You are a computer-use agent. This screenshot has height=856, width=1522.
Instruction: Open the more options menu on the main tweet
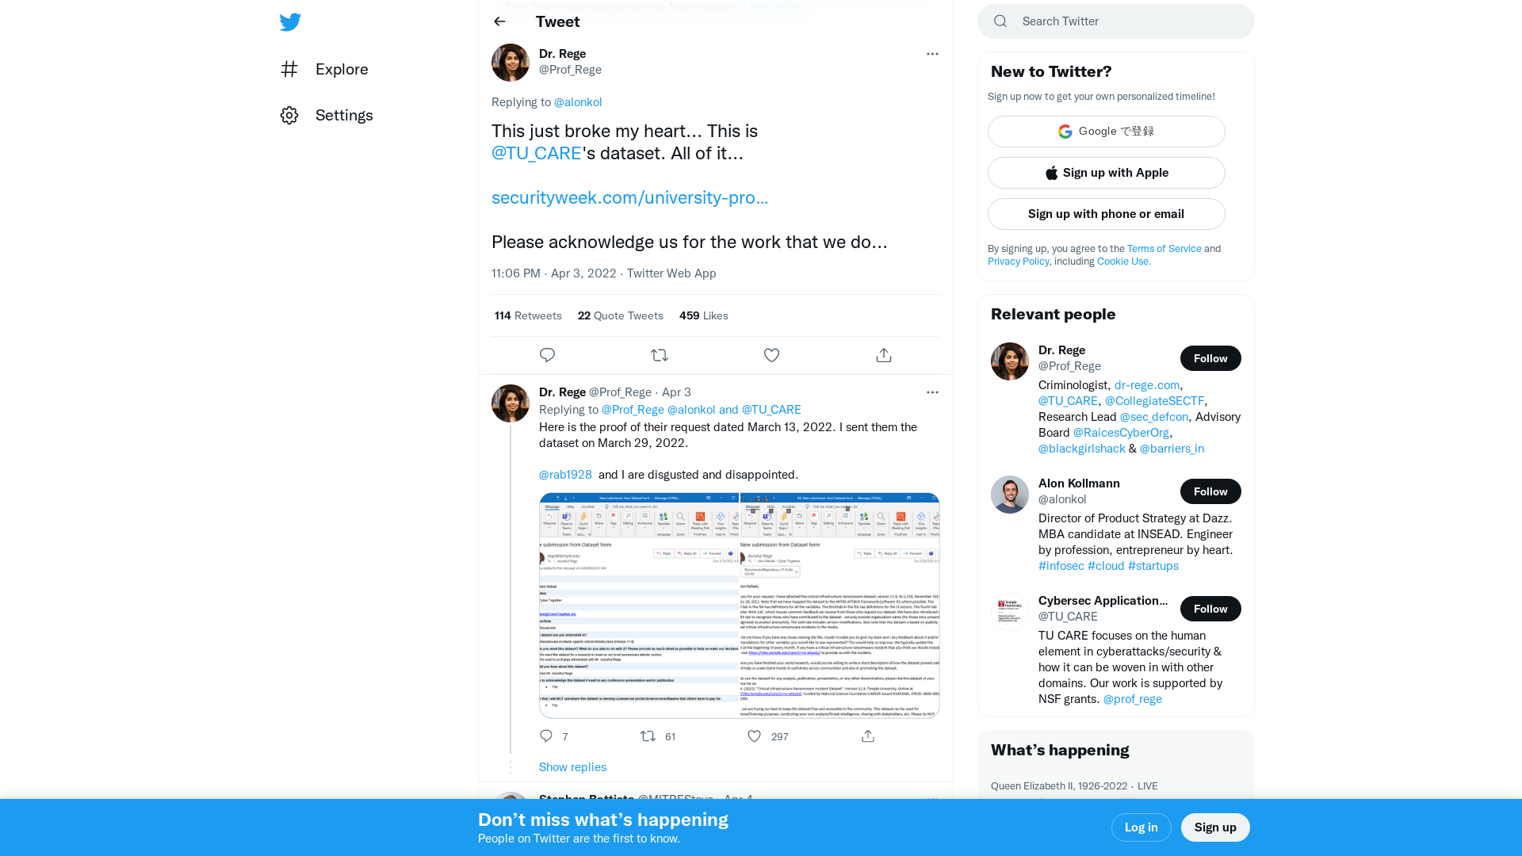[932, 54]
